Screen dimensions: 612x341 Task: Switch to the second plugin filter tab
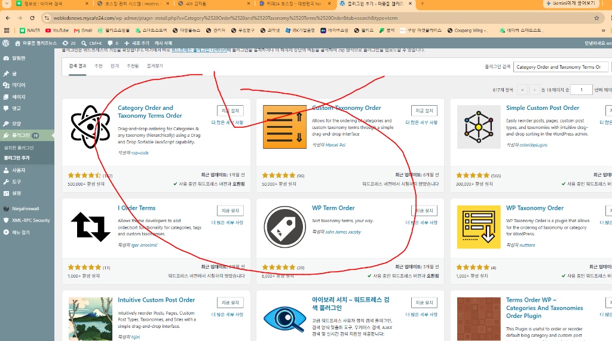(x=99, y=66)
